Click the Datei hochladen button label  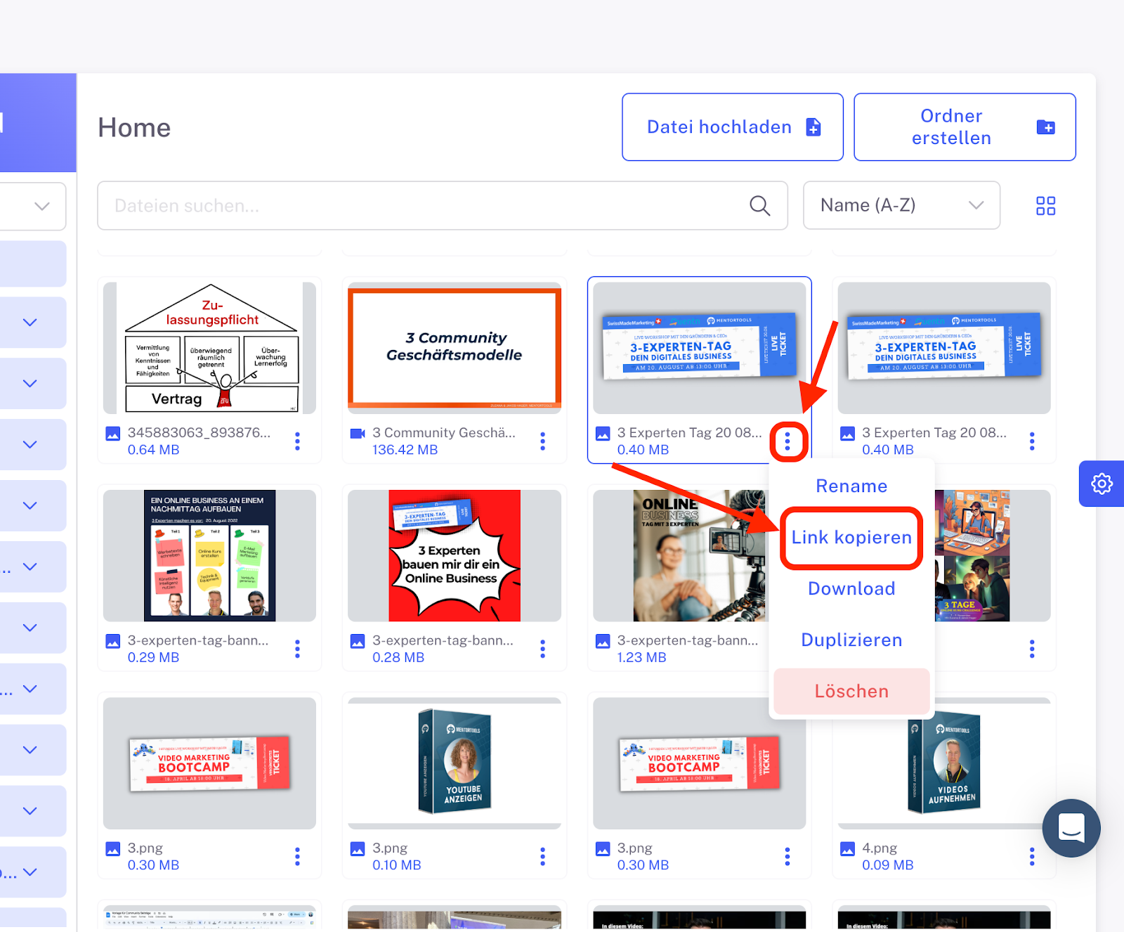click(x=719, y=127)
